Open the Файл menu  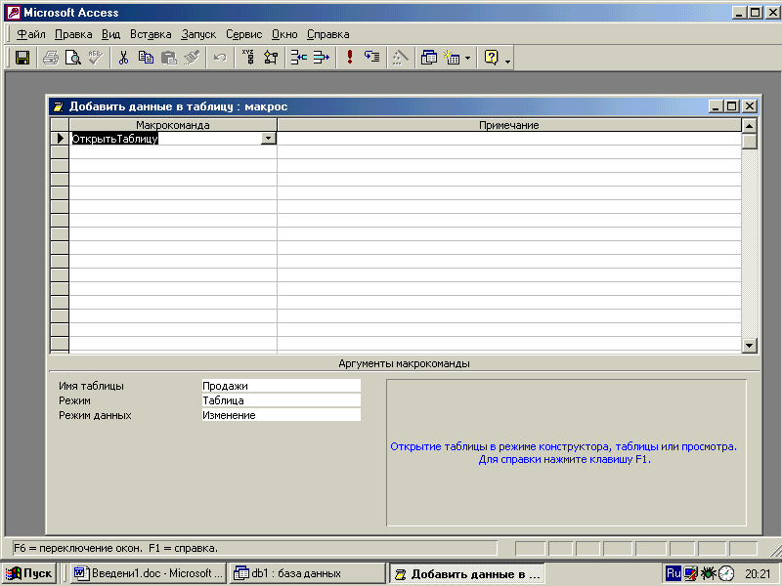click(x=31, y=34)
